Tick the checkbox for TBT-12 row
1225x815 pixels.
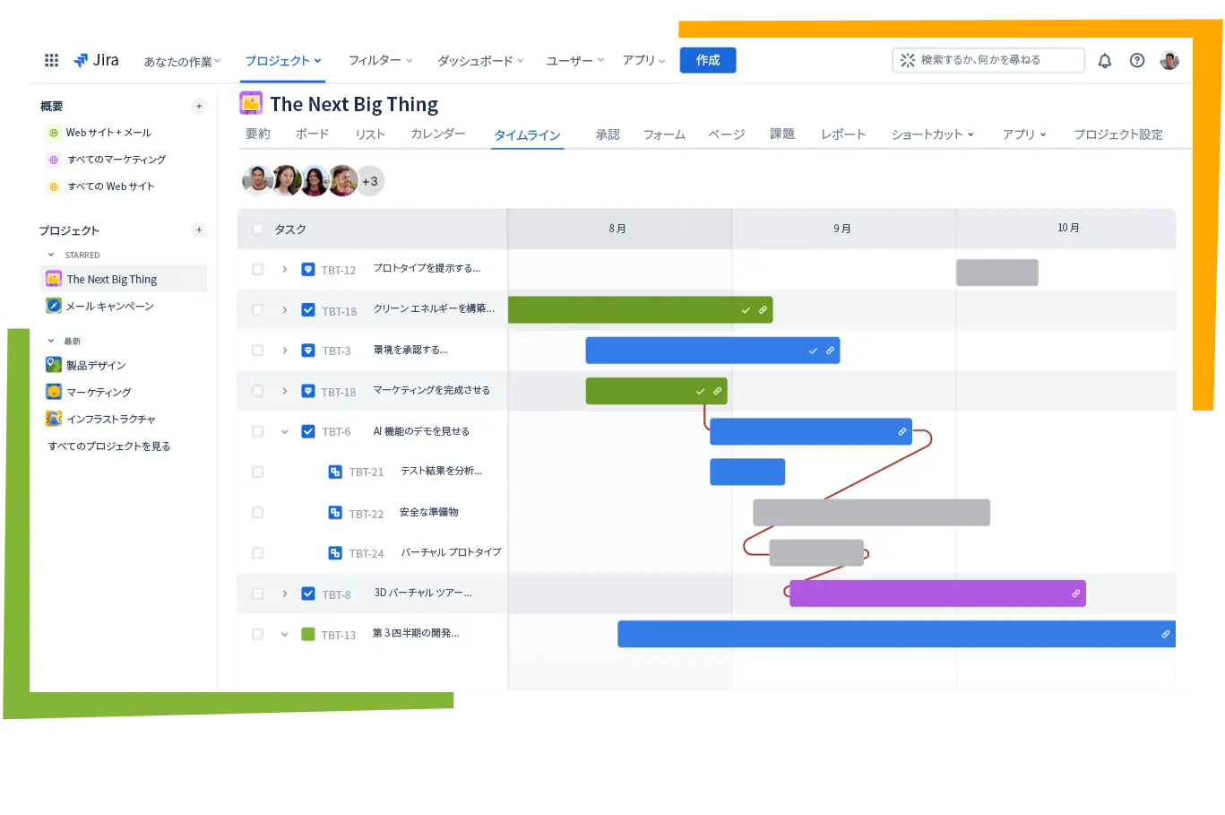[x=258, y=269]
